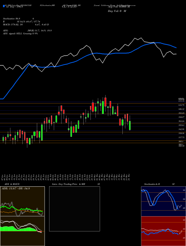Click the '12 Day' SMA value text
The width and height of the screenshot is (186, 246).
pyautogui.click(x=14, y=7)
